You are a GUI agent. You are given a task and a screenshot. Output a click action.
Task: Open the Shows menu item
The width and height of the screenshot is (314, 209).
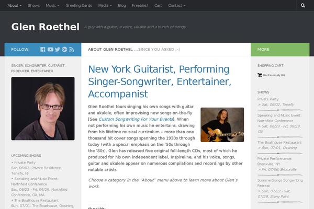pyautogui.click(x=33, y=6)
